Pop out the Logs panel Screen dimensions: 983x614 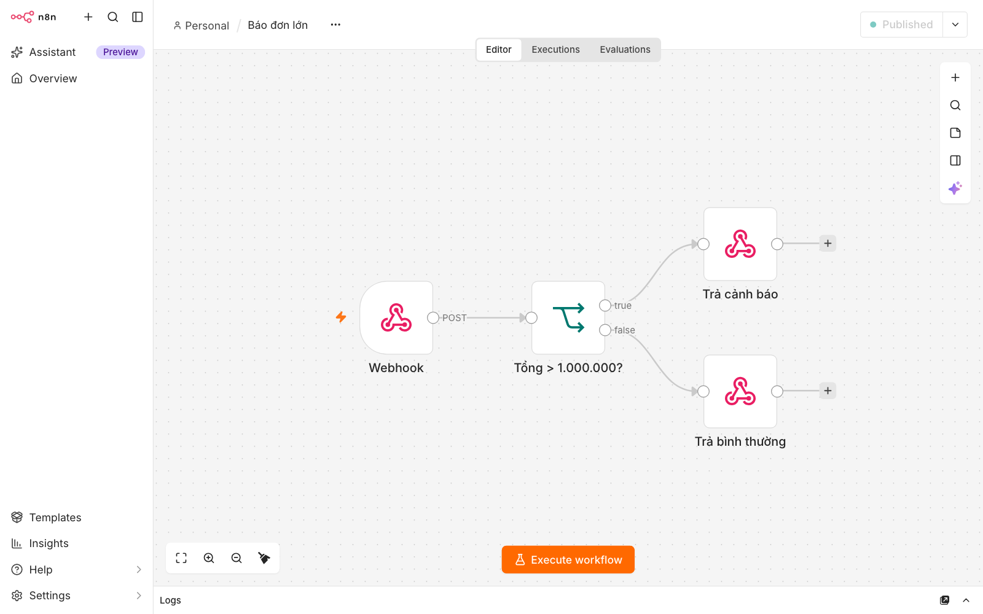945,600
